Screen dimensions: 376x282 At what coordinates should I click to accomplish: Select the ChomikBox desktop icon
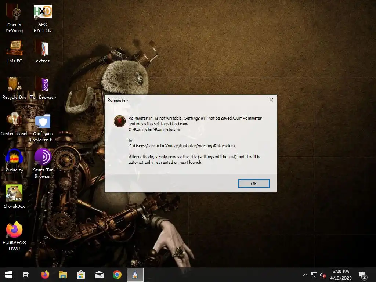pos(14,197)
